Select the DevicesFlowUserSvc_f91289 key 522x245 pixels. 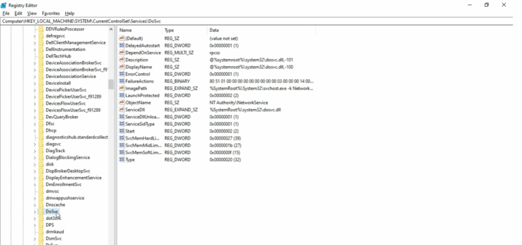click(x=73, y=110)
